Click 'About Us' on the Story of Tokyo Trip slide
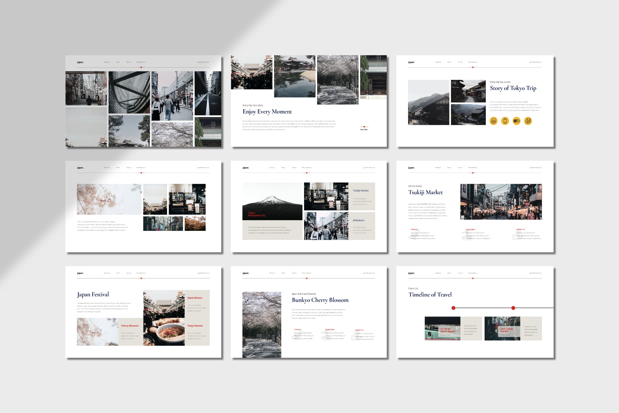Image resolution: width=619 pixels, height=413 pixels. [x=438, y=62]
